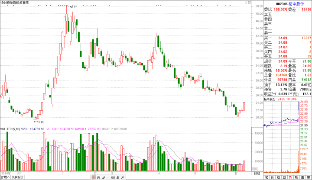Click the 买一 price 24.09
The image size is (312, 180).
point(283,38)
